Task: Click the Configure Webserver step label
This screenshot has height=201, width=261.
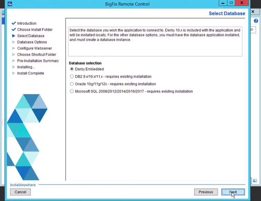Action: 35,48
